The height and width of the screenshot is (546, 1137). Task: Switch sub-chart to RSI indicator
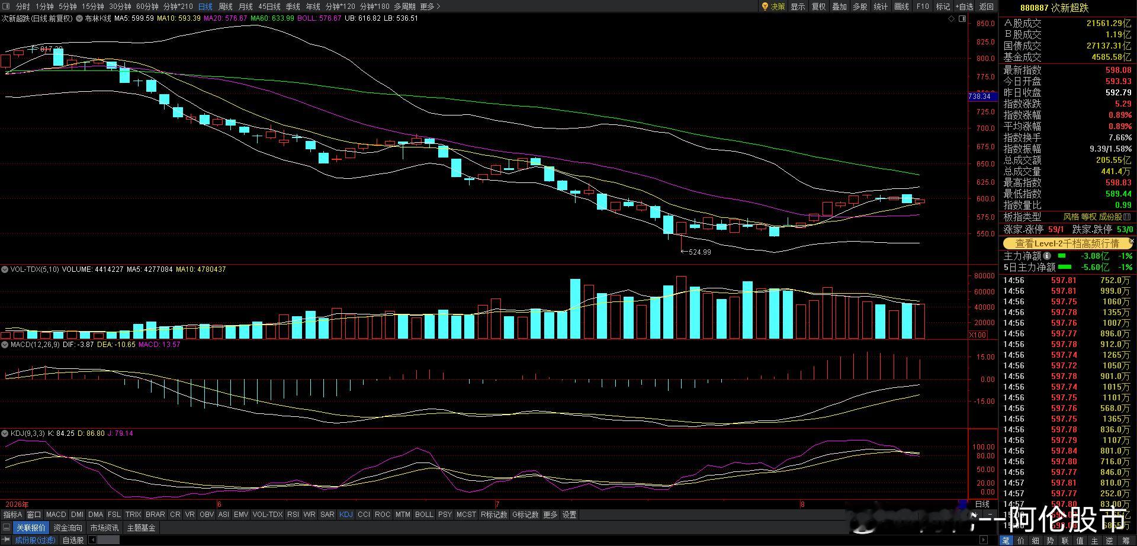point(293,515)
